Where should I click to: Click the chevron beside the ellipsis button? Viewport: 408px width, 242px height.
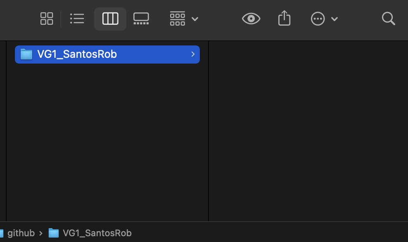(x=334, y=19)
